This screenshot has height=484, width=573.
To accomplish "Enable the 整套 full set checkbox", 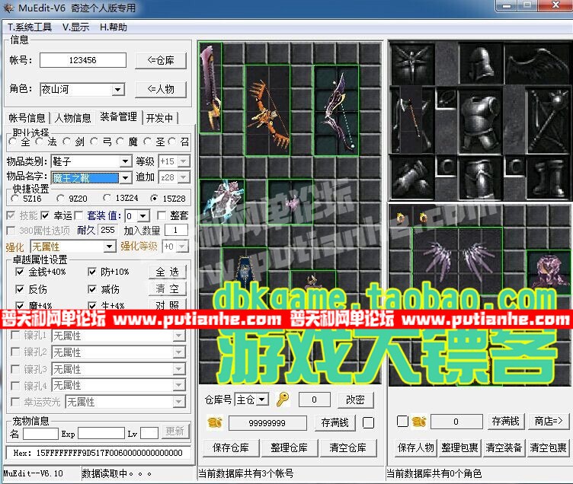I will click(x=162, y=215).
